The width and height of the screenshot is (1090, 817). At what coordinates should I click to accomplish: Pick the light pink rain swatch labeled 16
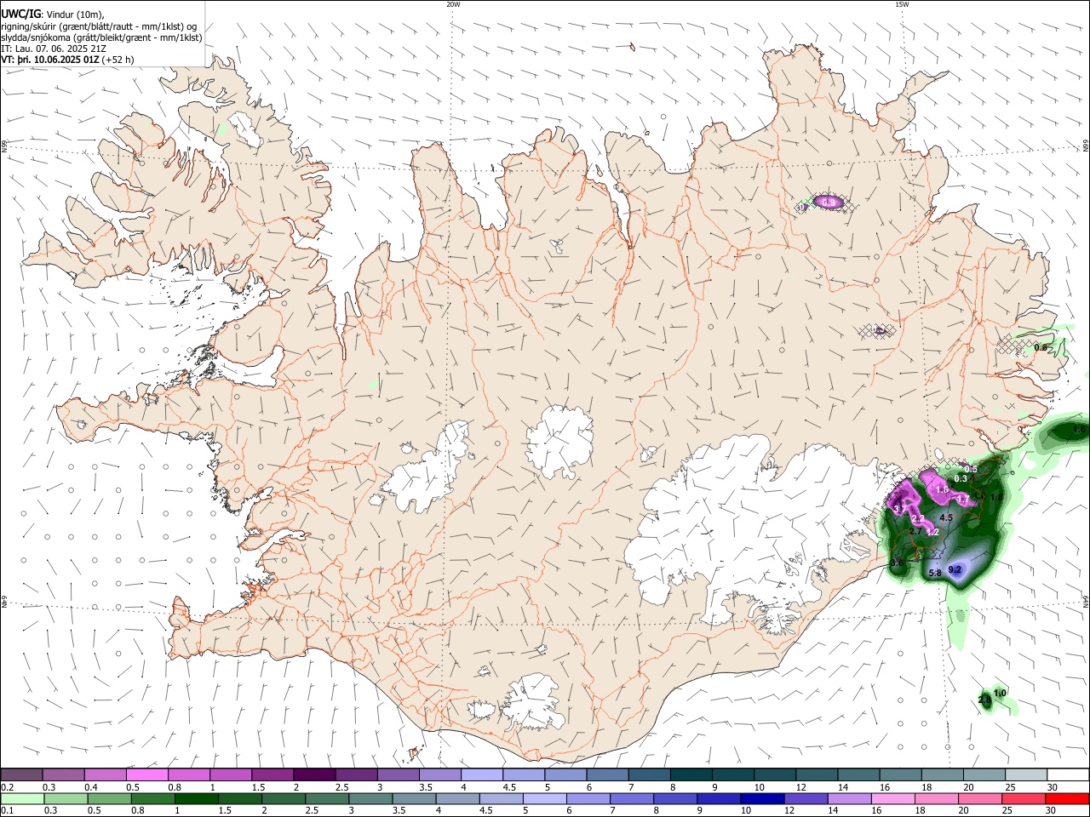point(892,798)
